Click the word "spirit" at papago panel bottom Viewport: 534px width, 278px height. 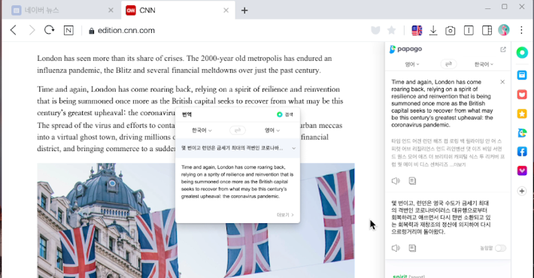click(400, 276)
